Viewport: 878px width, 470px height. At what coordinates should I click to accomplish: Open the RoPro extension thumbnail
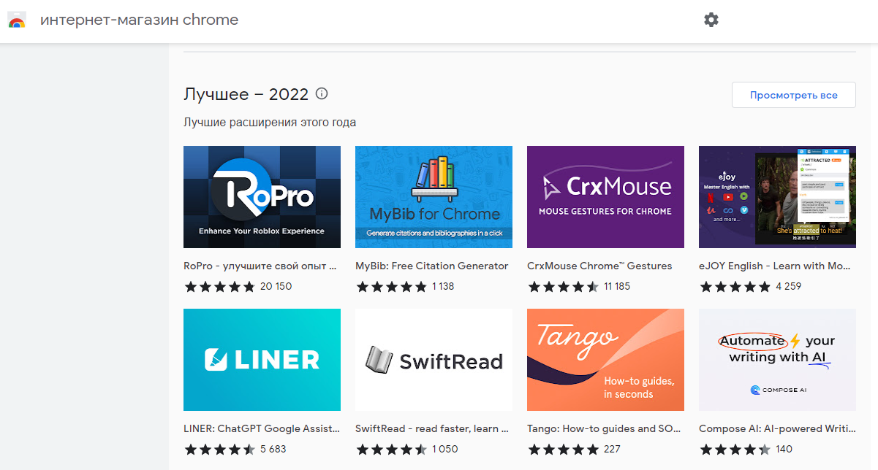262,197
